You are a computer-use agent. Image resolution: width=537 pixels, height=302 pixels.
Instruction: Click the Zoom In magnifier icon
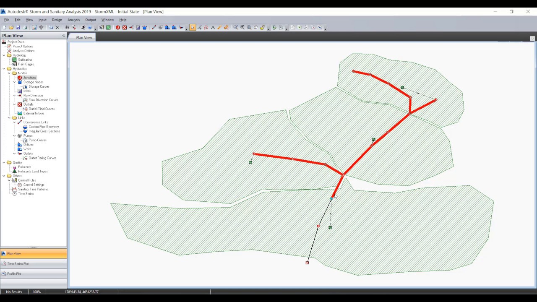coord(235,28)
